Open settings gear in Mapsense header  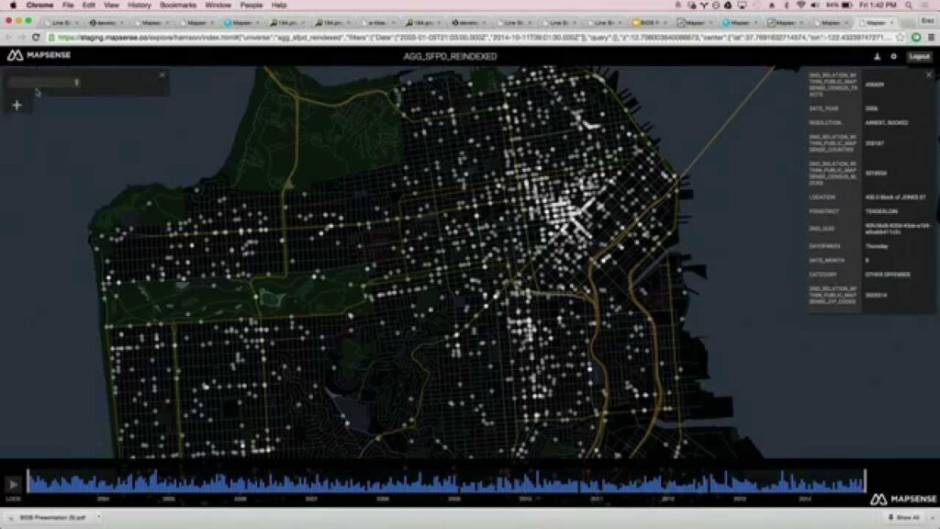(893, 57)
